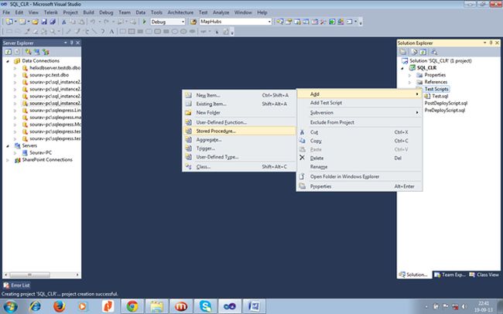Open the Architecture menu

(x=180, y=12)
